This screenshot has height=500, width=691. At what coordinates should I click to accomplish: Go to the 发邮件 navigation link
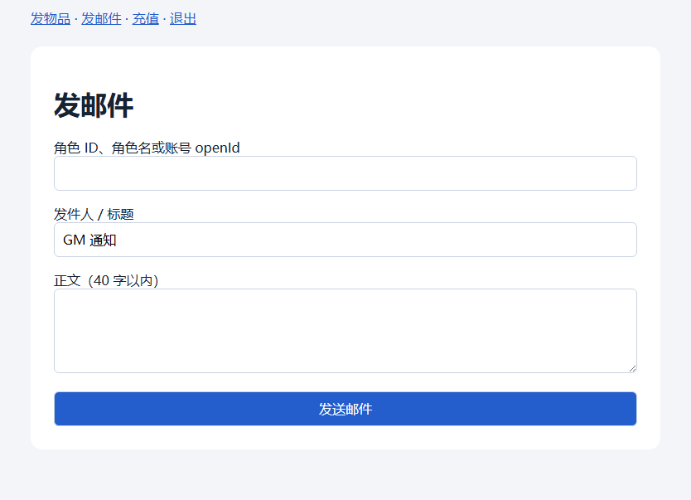[101, 19]
